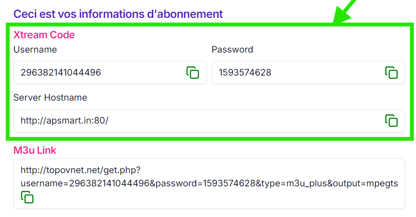Select the 1593574628 password text
Screen dimensions: 416x217
tap(245, 73)
